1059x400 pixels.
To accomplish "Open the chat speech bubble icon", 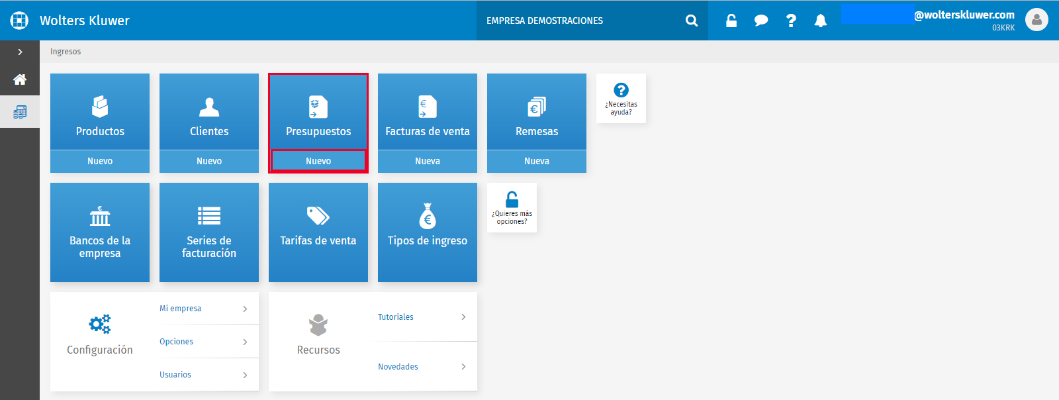I will pos(761,21).
